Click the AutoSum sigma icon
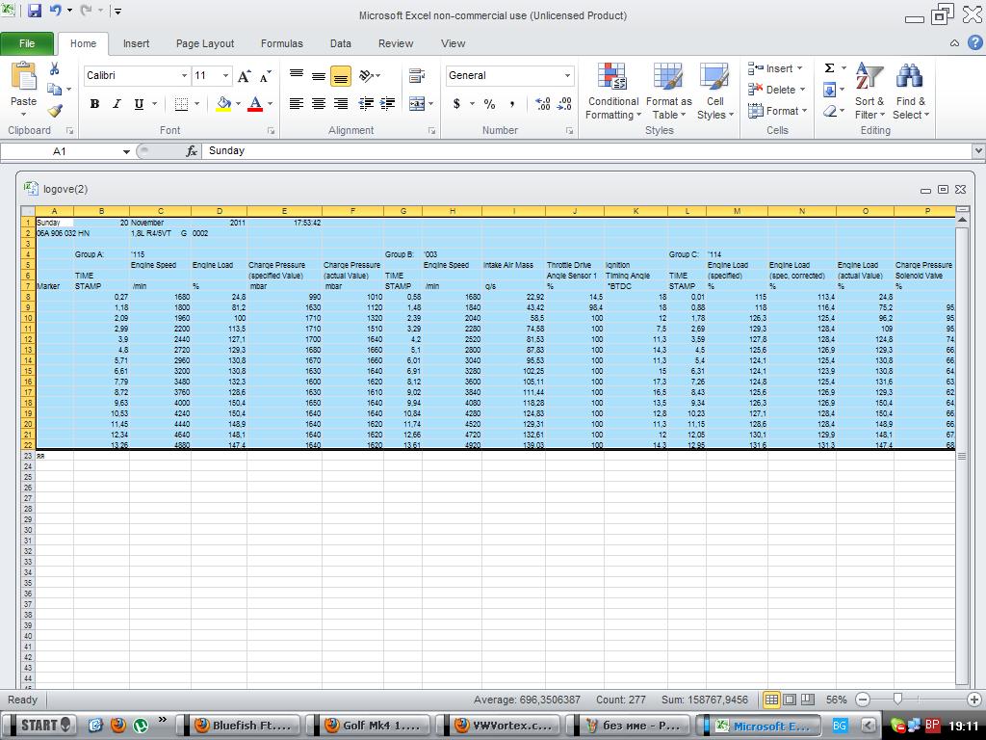 (x=829, y=68)
